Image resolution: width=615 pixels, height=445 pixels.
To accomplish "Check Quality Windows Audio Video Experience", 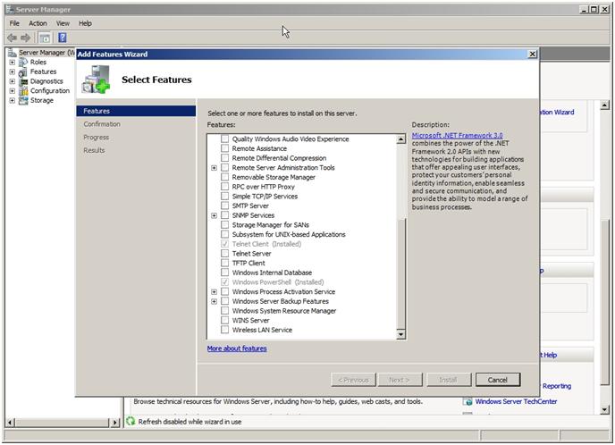I will pyautogui.click(x=224, y=139).
